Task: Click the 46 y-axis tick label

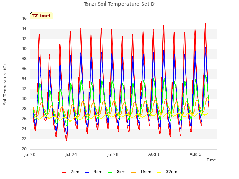Action: (x=24, y=18)
